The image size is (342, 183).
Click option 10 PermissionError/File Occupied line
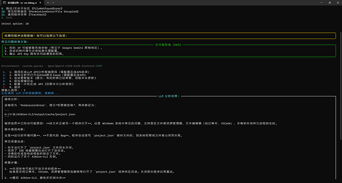40,11
